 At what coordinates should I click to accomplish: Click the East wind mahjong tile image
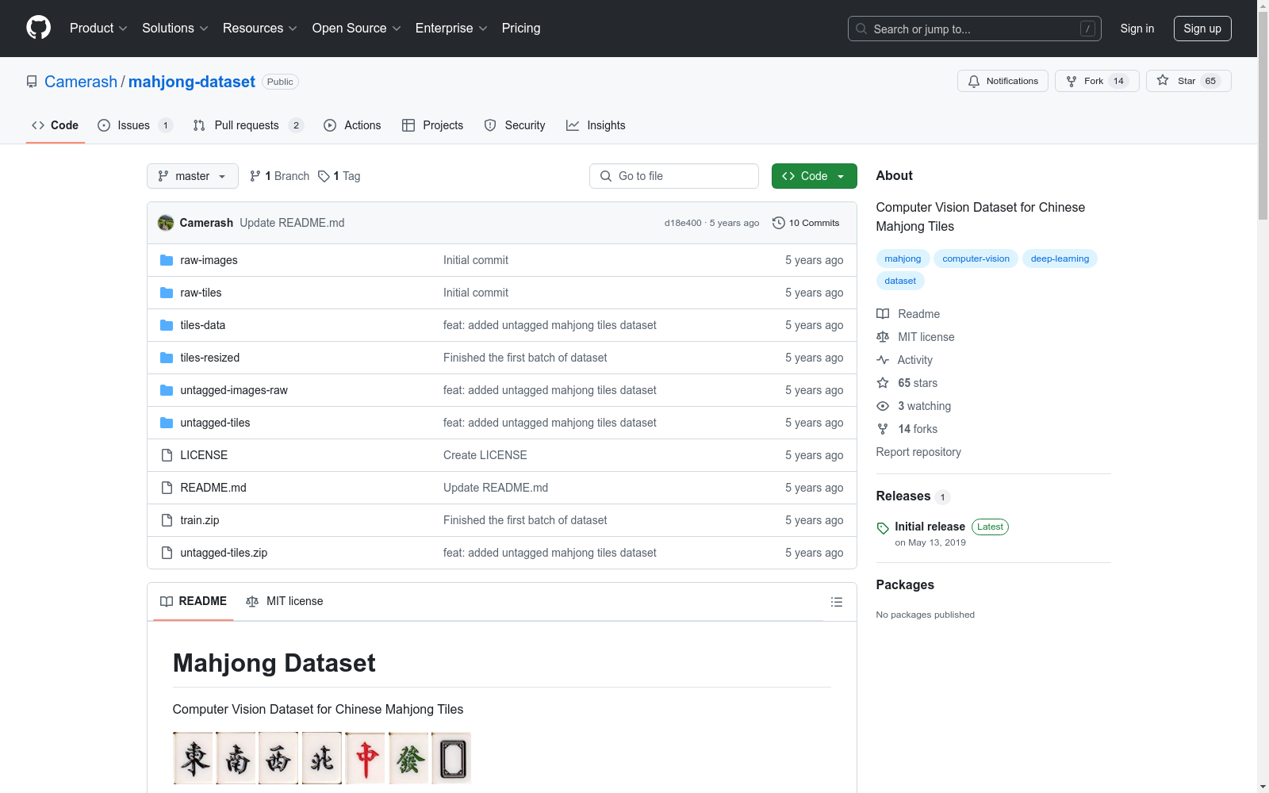pyautogui.click(x=194, y=758)
